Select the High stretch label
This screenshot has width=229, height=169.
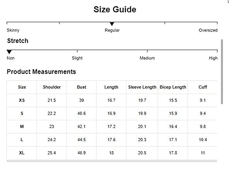pyautogui.click(x=213, y=58)
